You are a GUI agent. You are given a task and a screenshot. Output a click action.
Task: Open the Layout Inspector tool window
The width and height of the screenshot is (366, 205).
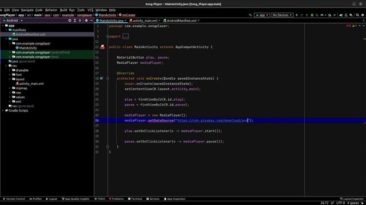pyautogui.click(x=352, y=199)
